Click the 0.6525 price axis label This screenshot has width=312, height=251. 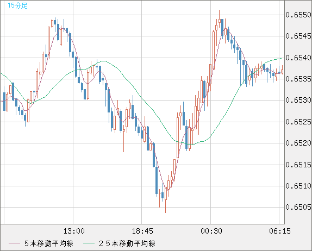tap(298, 122)
